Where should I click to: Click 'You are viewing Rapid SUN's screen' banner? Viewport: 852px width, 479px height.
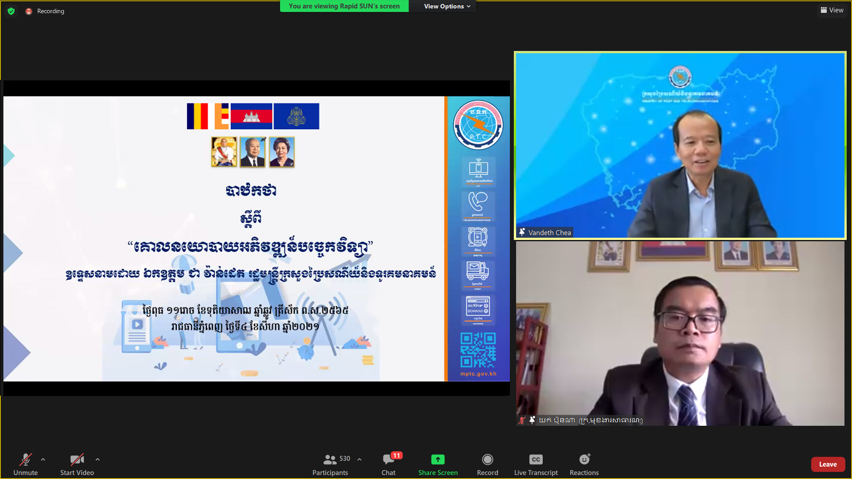click(344, 6)
